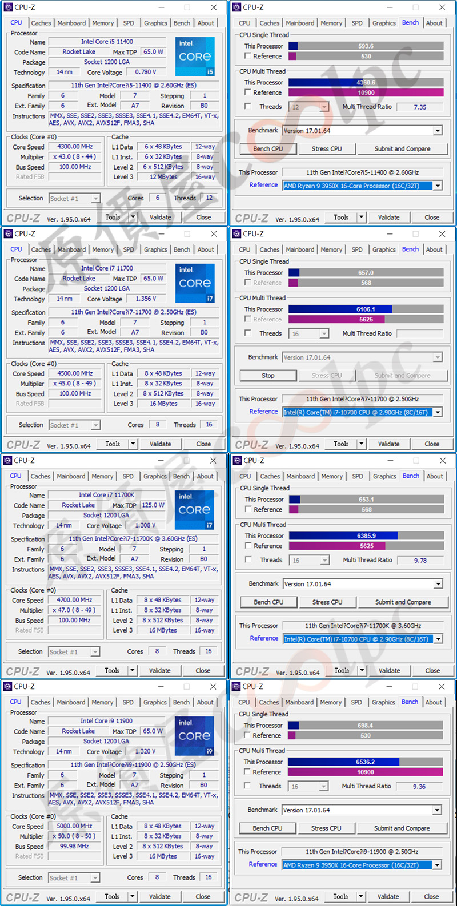Click the Multi Thread Ratio field showing 7.35
The width and height of the screenshot is (457, 906).
tap(420, 107)
